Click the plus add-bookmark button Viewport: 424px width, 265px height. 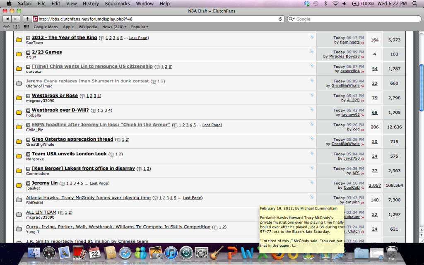point(27,19)
